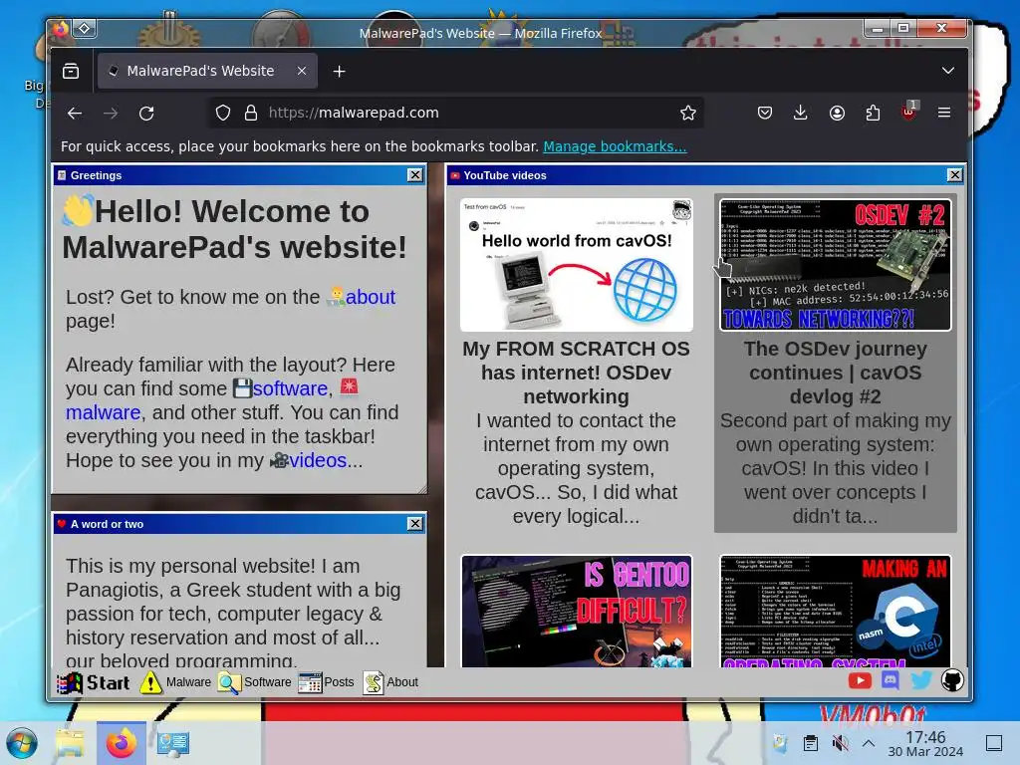Reload the malwarepad.com page
The image size is (1020, 765).
pyautogui.click(x=146, y=114)
